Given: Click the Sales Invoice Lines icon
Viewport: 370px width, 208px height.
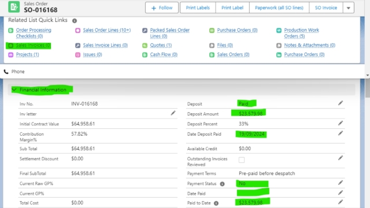Looking at the screenshot, I should [x=78, y=45].
